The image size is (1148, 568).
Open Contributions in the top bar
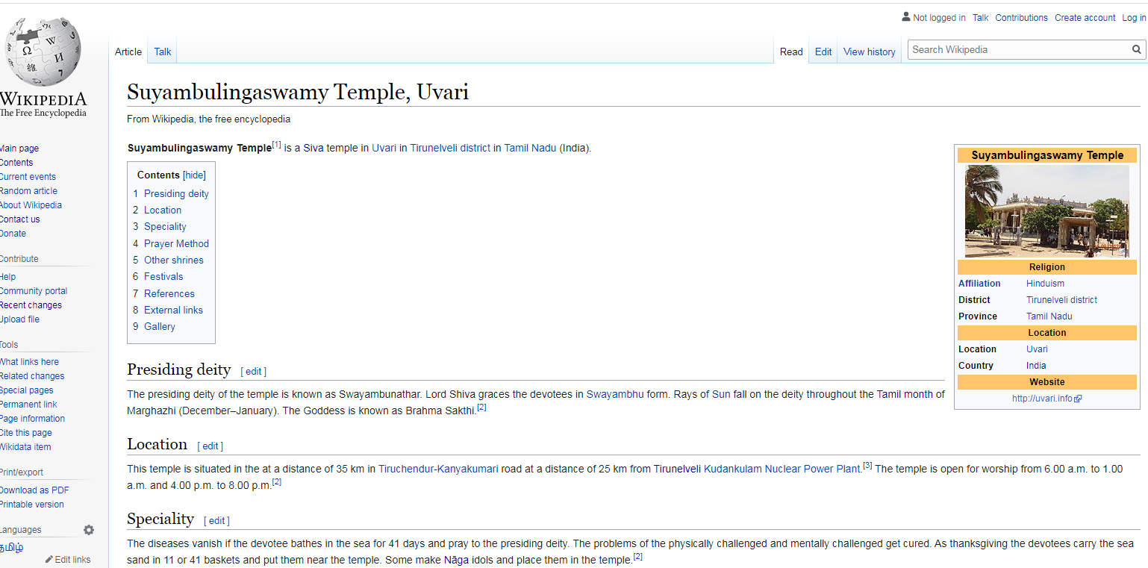pos(1021,17)
